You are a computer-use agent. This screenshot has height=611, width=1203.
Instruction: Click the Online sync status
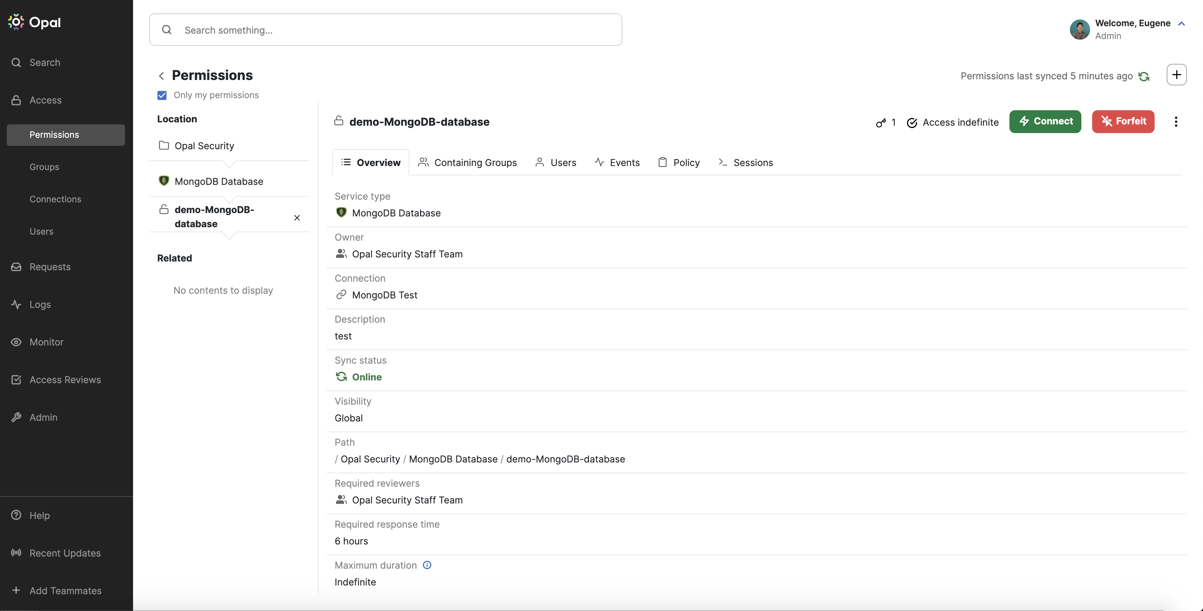click(367, 377)
